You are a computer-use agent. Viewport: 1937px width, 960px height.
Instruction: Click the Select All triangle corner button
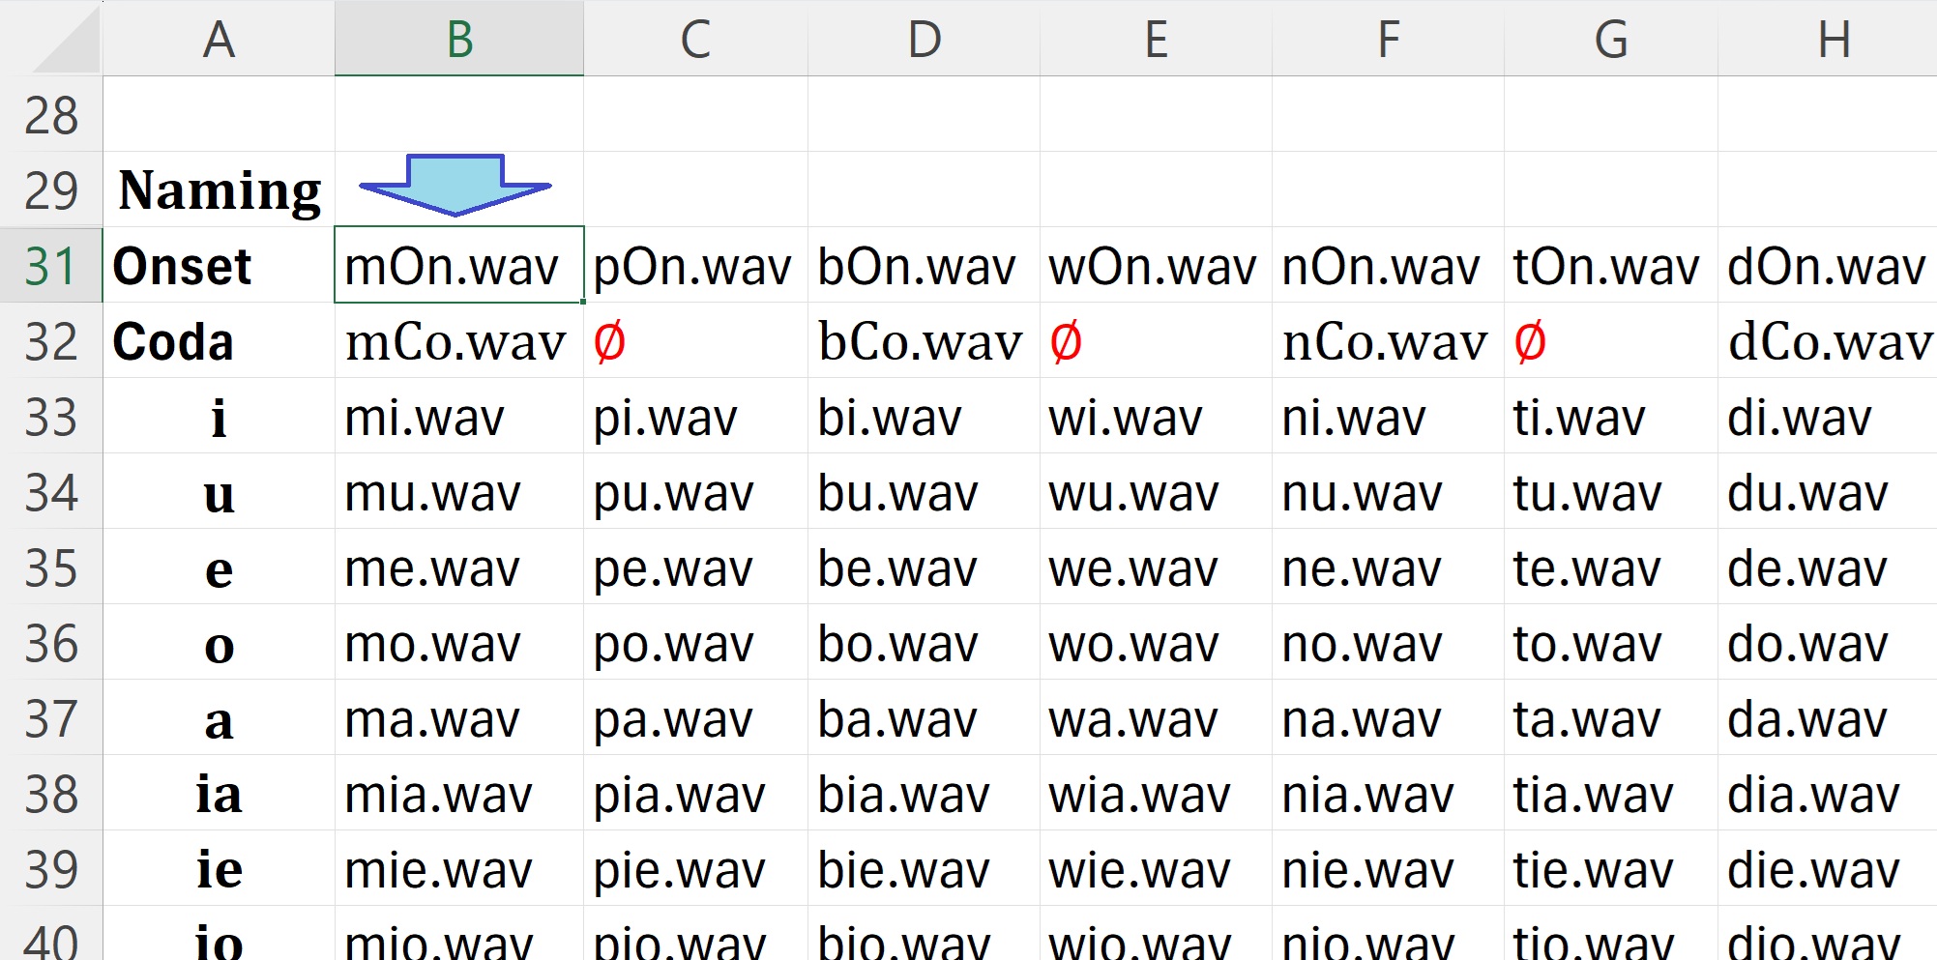coord(53,39)
